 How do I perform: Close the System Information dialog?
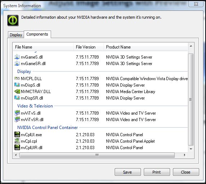[186, 172]
